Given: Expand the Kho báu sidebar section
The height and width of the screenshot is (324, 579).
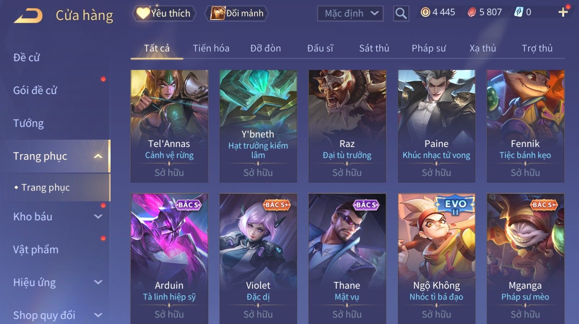Looking at the screenshot, I should (98, 217).
